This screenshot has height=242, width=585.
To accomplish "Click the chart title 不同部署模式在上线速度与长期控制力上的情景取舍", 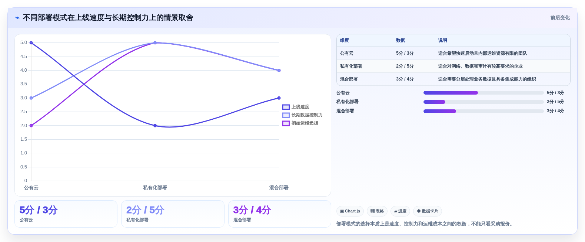I will coord(108,18).
